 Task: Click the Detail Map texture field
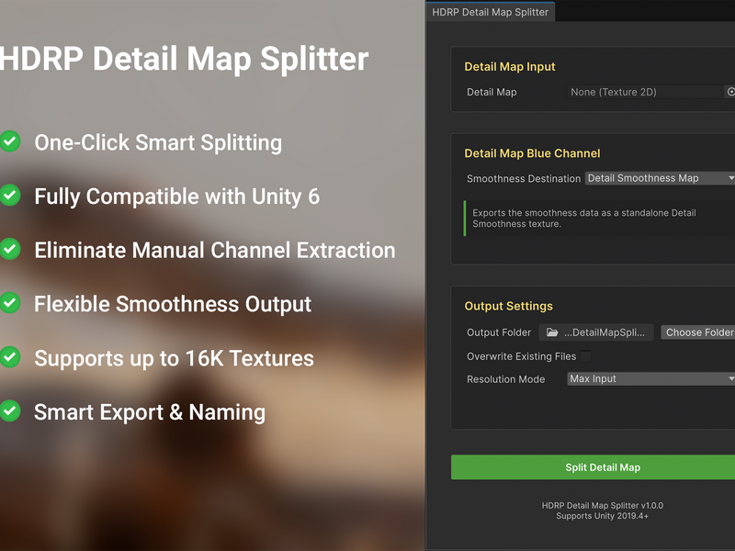tap(645, 92)
